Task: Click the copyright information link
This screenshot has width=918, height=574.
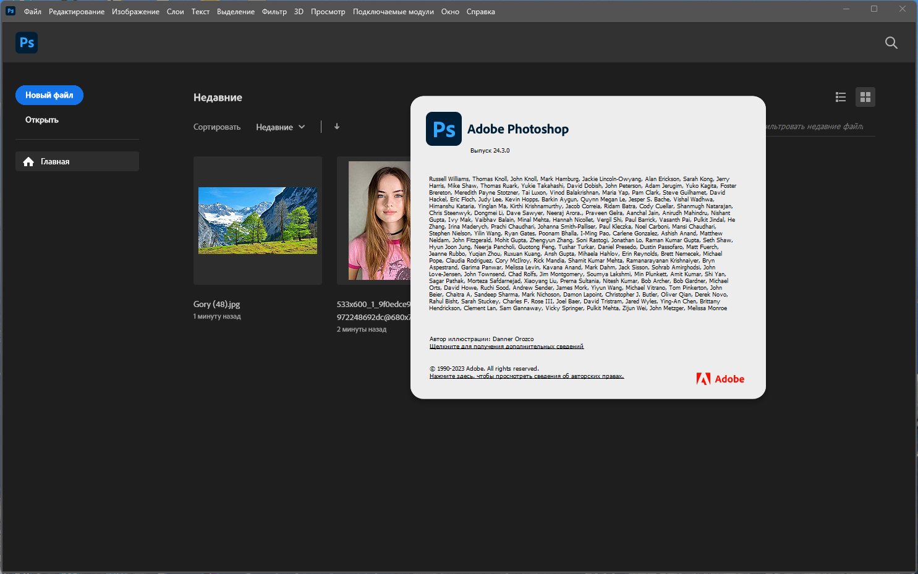Action: point(527,376)
